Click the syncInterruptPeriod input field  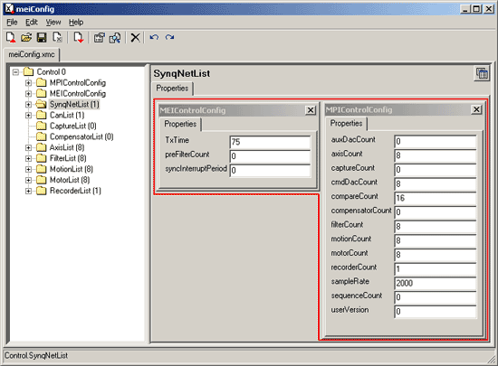(x=270, y=171)
